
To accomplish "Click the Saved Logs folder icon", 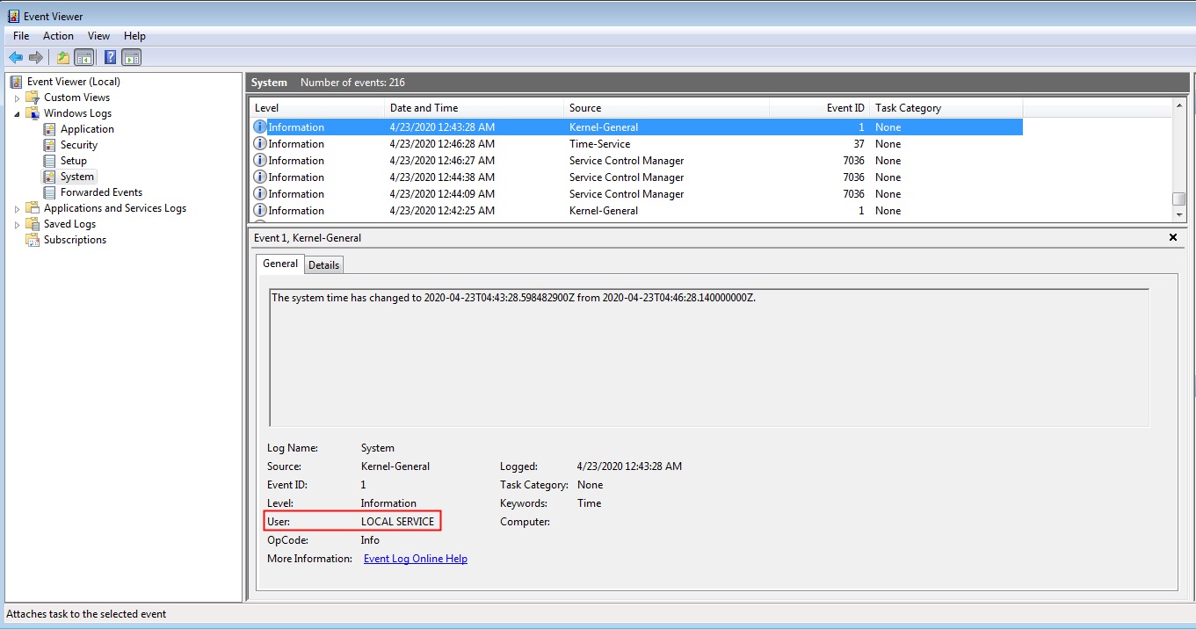I will click(x=33, y=224).
